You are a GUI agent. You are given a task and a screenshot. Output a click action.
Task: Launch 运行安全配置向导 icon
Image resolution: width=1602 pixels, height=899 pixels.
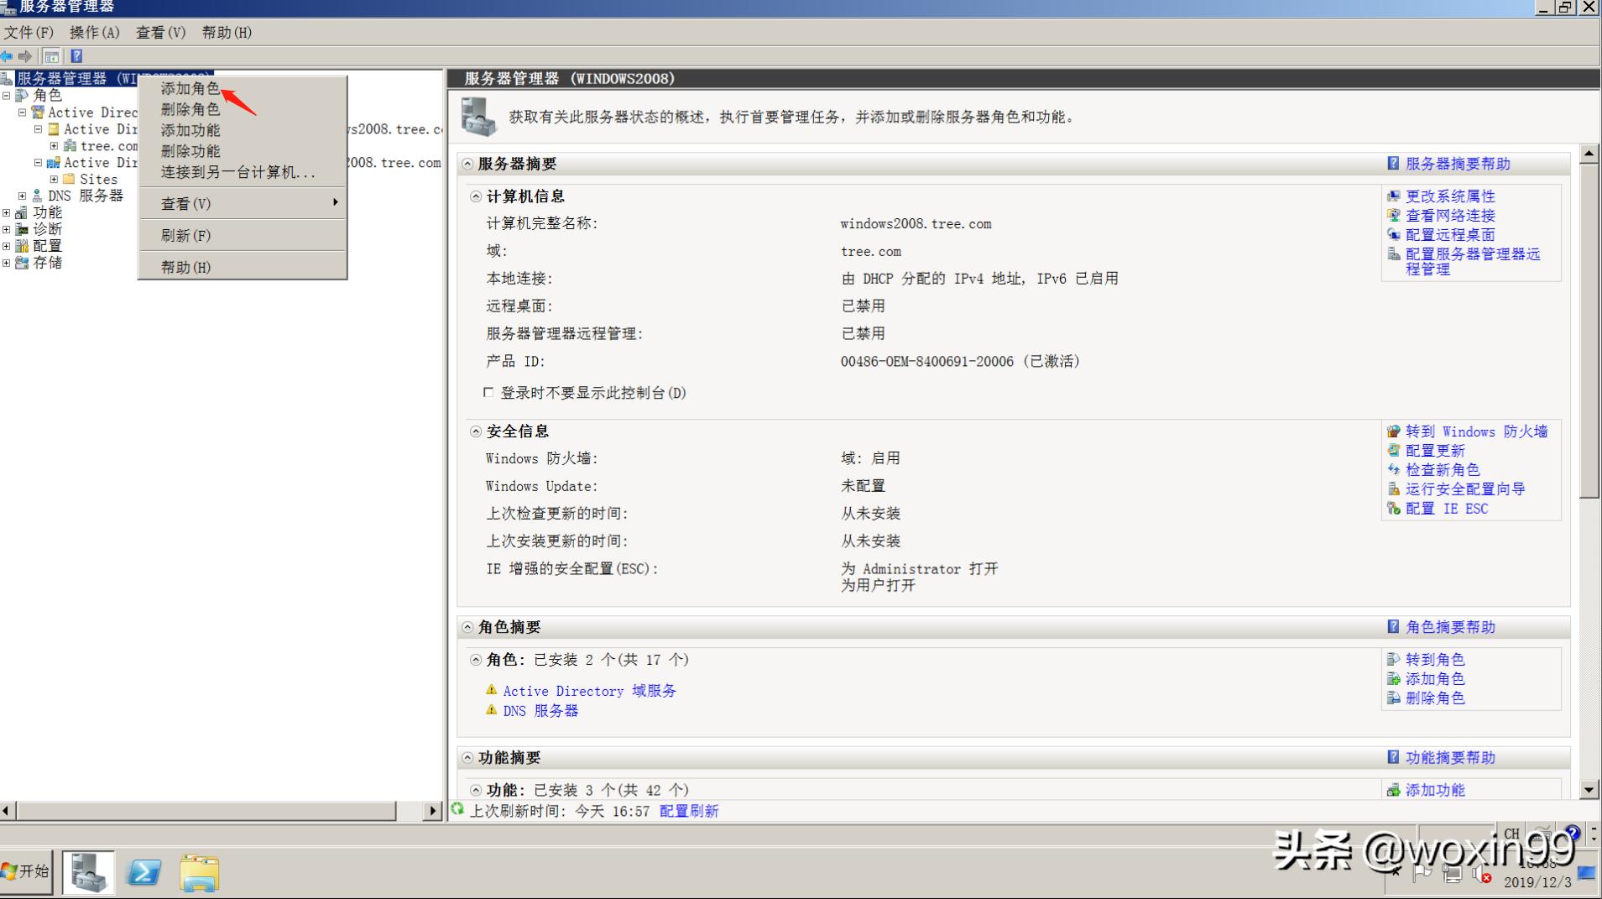pos(1394,489)
